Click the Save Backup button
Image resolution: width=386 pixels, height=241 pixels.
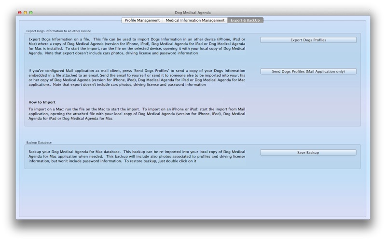308,153
